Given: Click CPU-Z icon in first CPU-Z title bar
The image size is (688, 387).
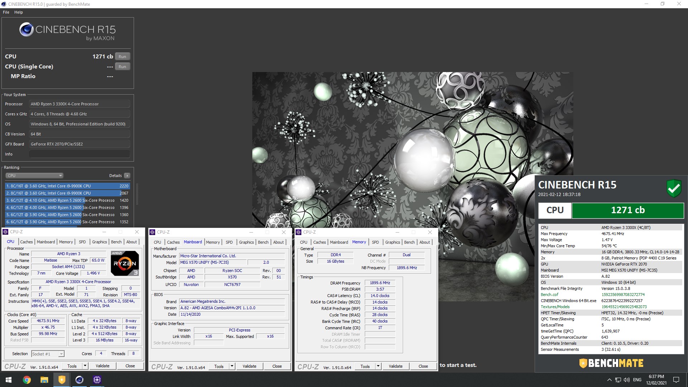Looking at the screenshot, I should point(5,232).
